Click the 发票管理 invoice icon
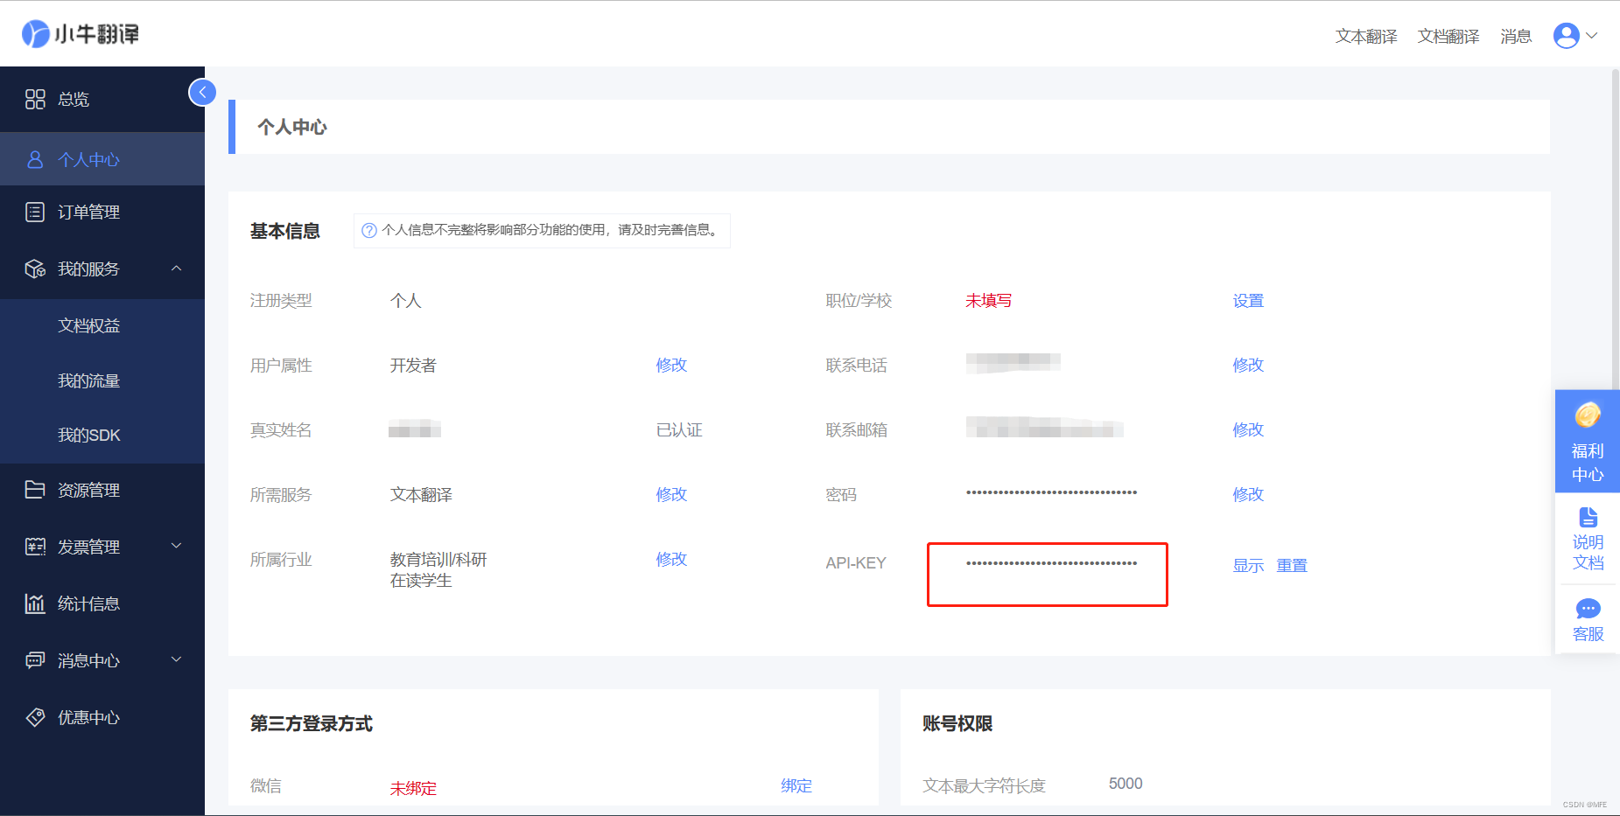Screen dimensions: 1620x816 click(x=35, y=547)
